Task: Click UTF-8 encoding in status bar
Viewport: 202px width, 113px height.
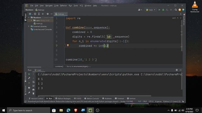Action: (x=151, y=101)
